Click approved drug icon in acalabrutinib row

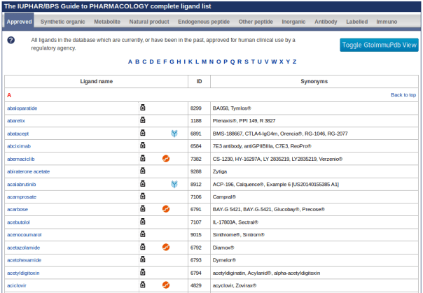[x=143, y=183]
